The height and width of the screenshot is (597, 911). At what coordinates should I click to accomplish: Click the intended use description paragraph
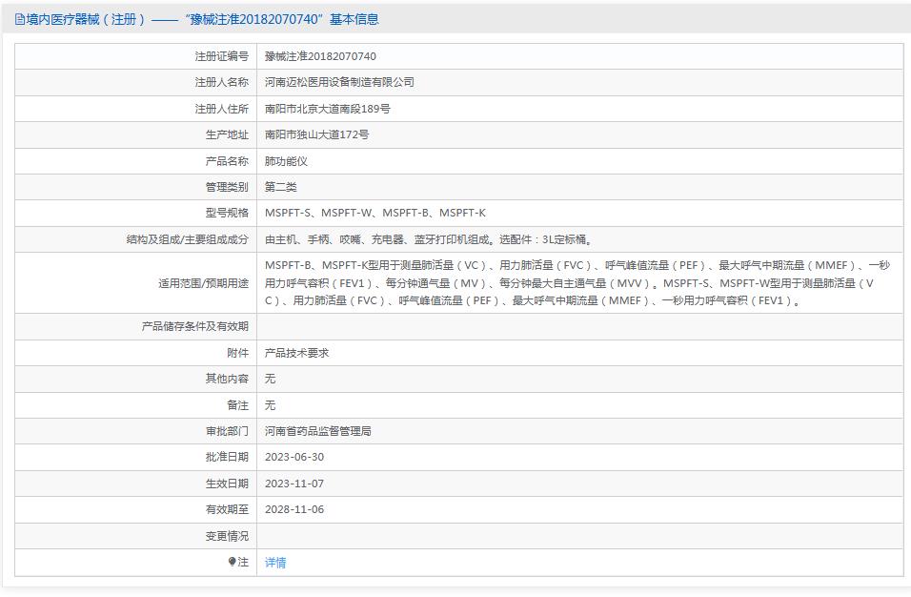(577, 283)
